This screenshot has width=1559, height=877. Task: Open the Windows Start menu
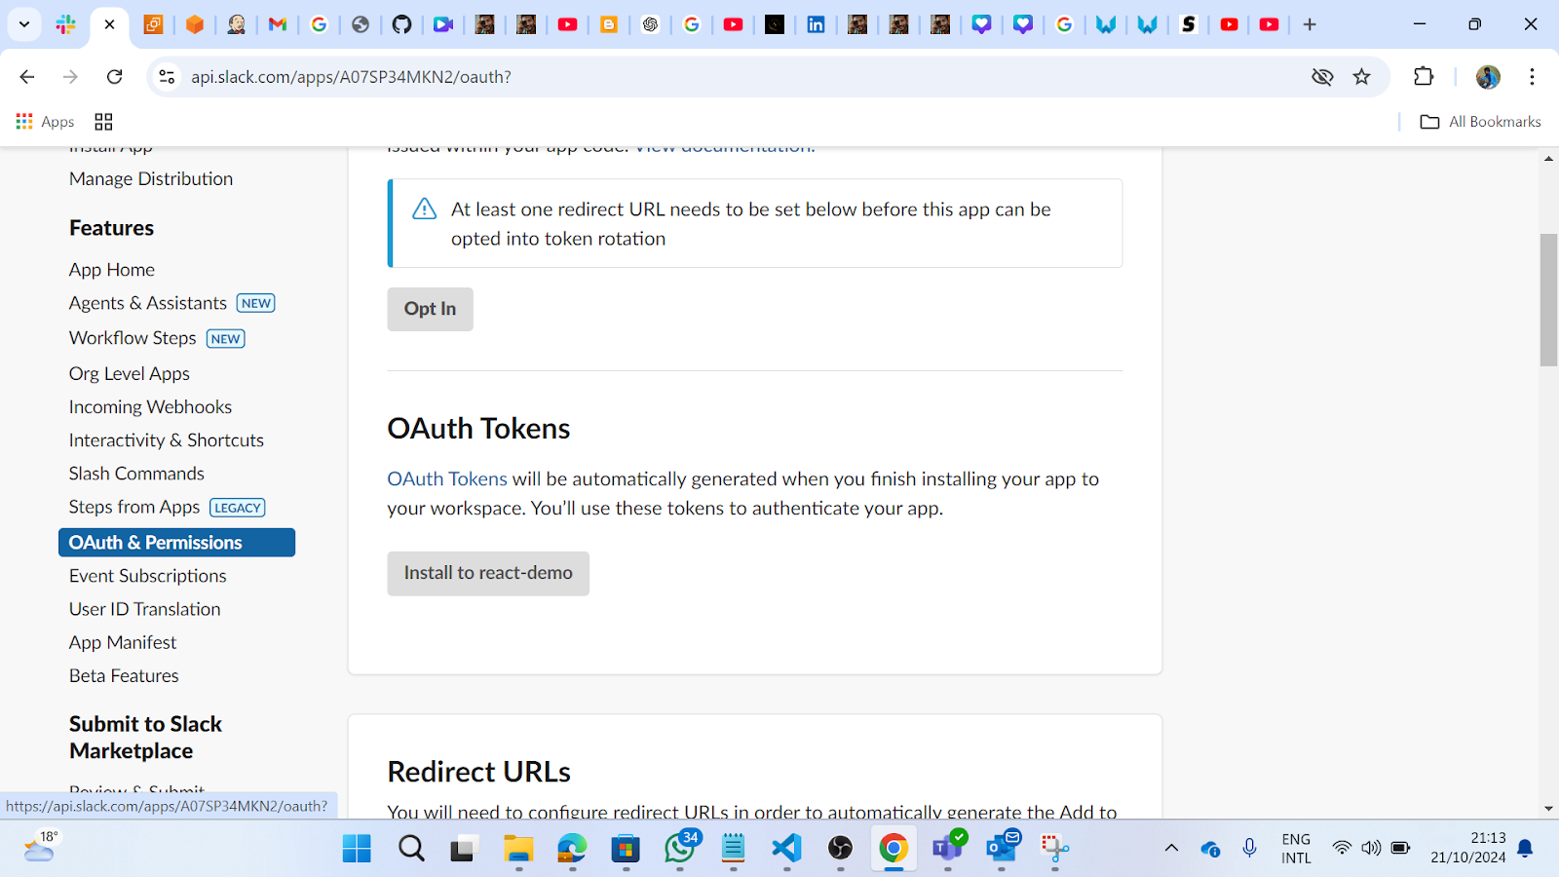pyautogui.click(x=357, y=849)
